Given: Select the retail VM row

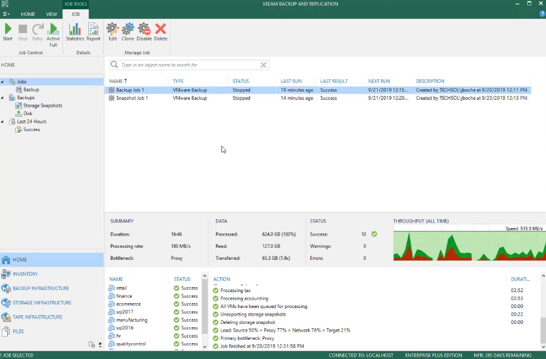Looking at the screenshot, I should 153,288.
